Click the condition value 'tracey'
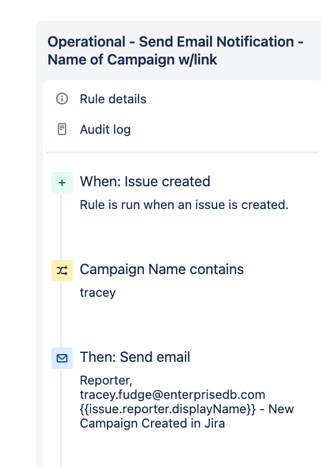Screen dimensions: 321x467 [98, 293]
